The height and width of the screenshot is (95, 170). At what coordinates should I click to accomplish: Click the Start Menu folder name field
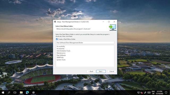(85, 43)
